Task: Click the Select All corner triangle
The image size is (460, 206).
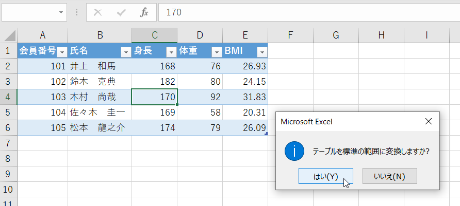Action: 9,35
